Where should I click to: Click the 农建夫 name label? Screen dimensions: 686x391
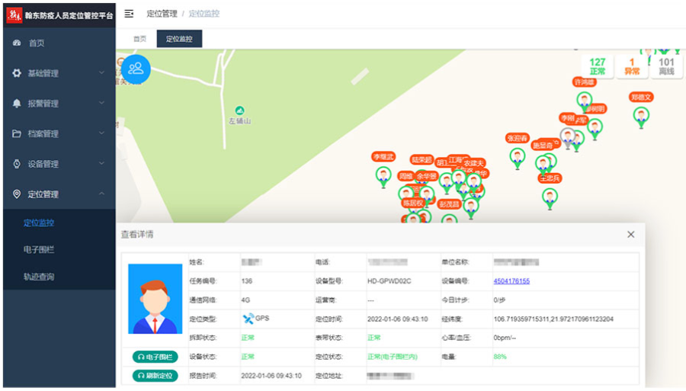point(474,163)
